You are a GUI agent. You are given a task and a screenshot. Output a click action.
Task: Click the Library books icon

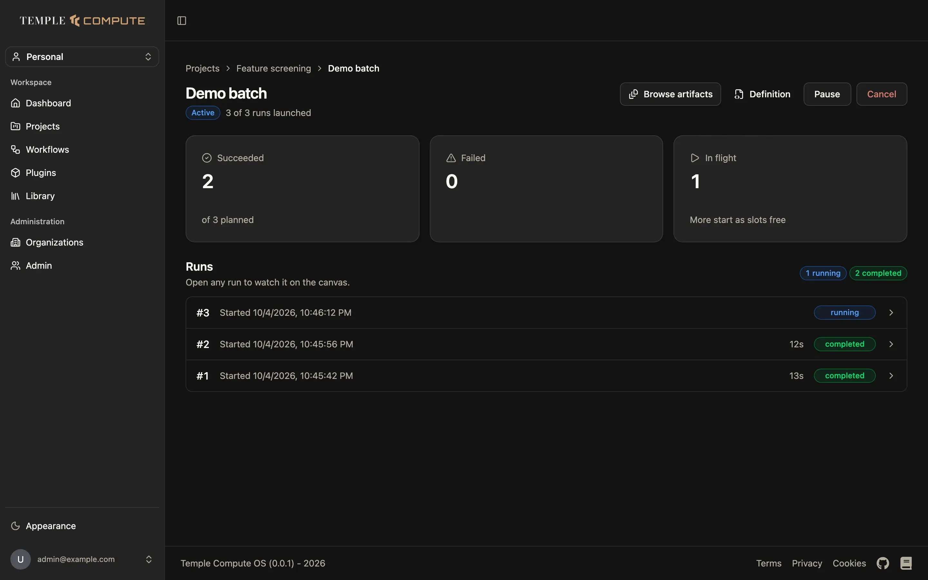point(15,196)
